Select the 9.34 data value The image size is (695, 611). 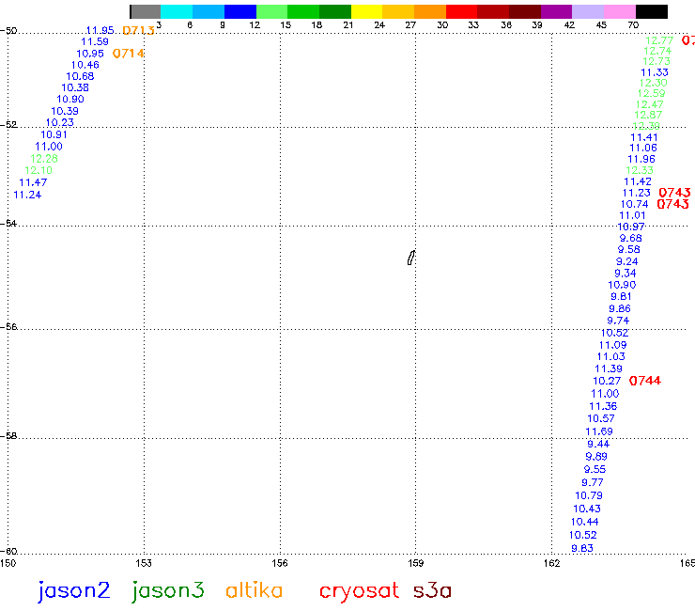click(625, 274)
